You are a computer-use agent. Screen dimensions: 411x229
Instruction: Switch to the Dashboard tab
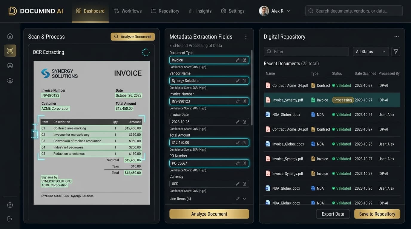pos(90,11)
